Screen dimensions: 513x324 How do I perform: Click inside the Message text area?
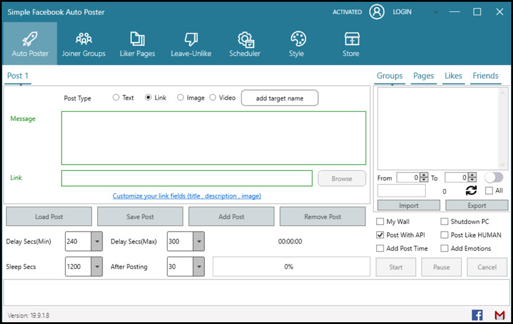(x=213, y=138)
